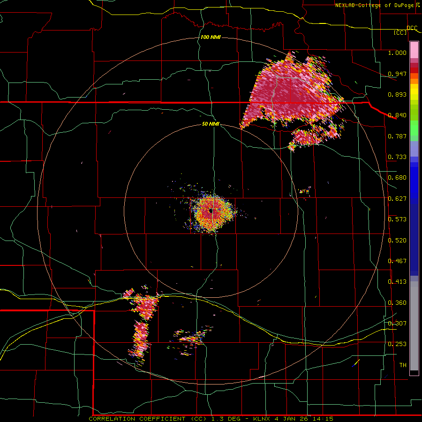Click the 0.573 value on the color scale

pyautogui.click(x=397, y=219)
